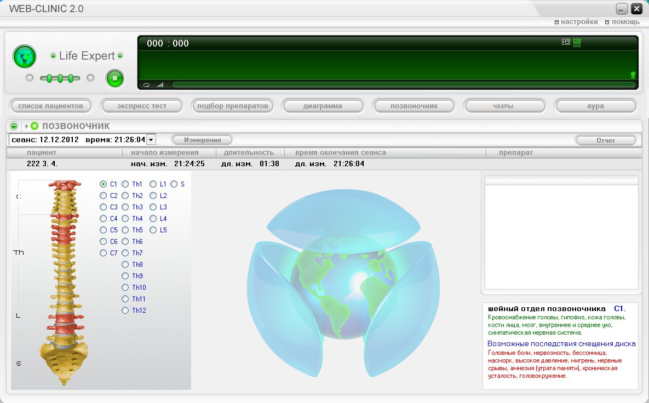Select the C5 vertebra radio button
The width and height of the screenshot is (649, 403).
click(x=104, y=230)
